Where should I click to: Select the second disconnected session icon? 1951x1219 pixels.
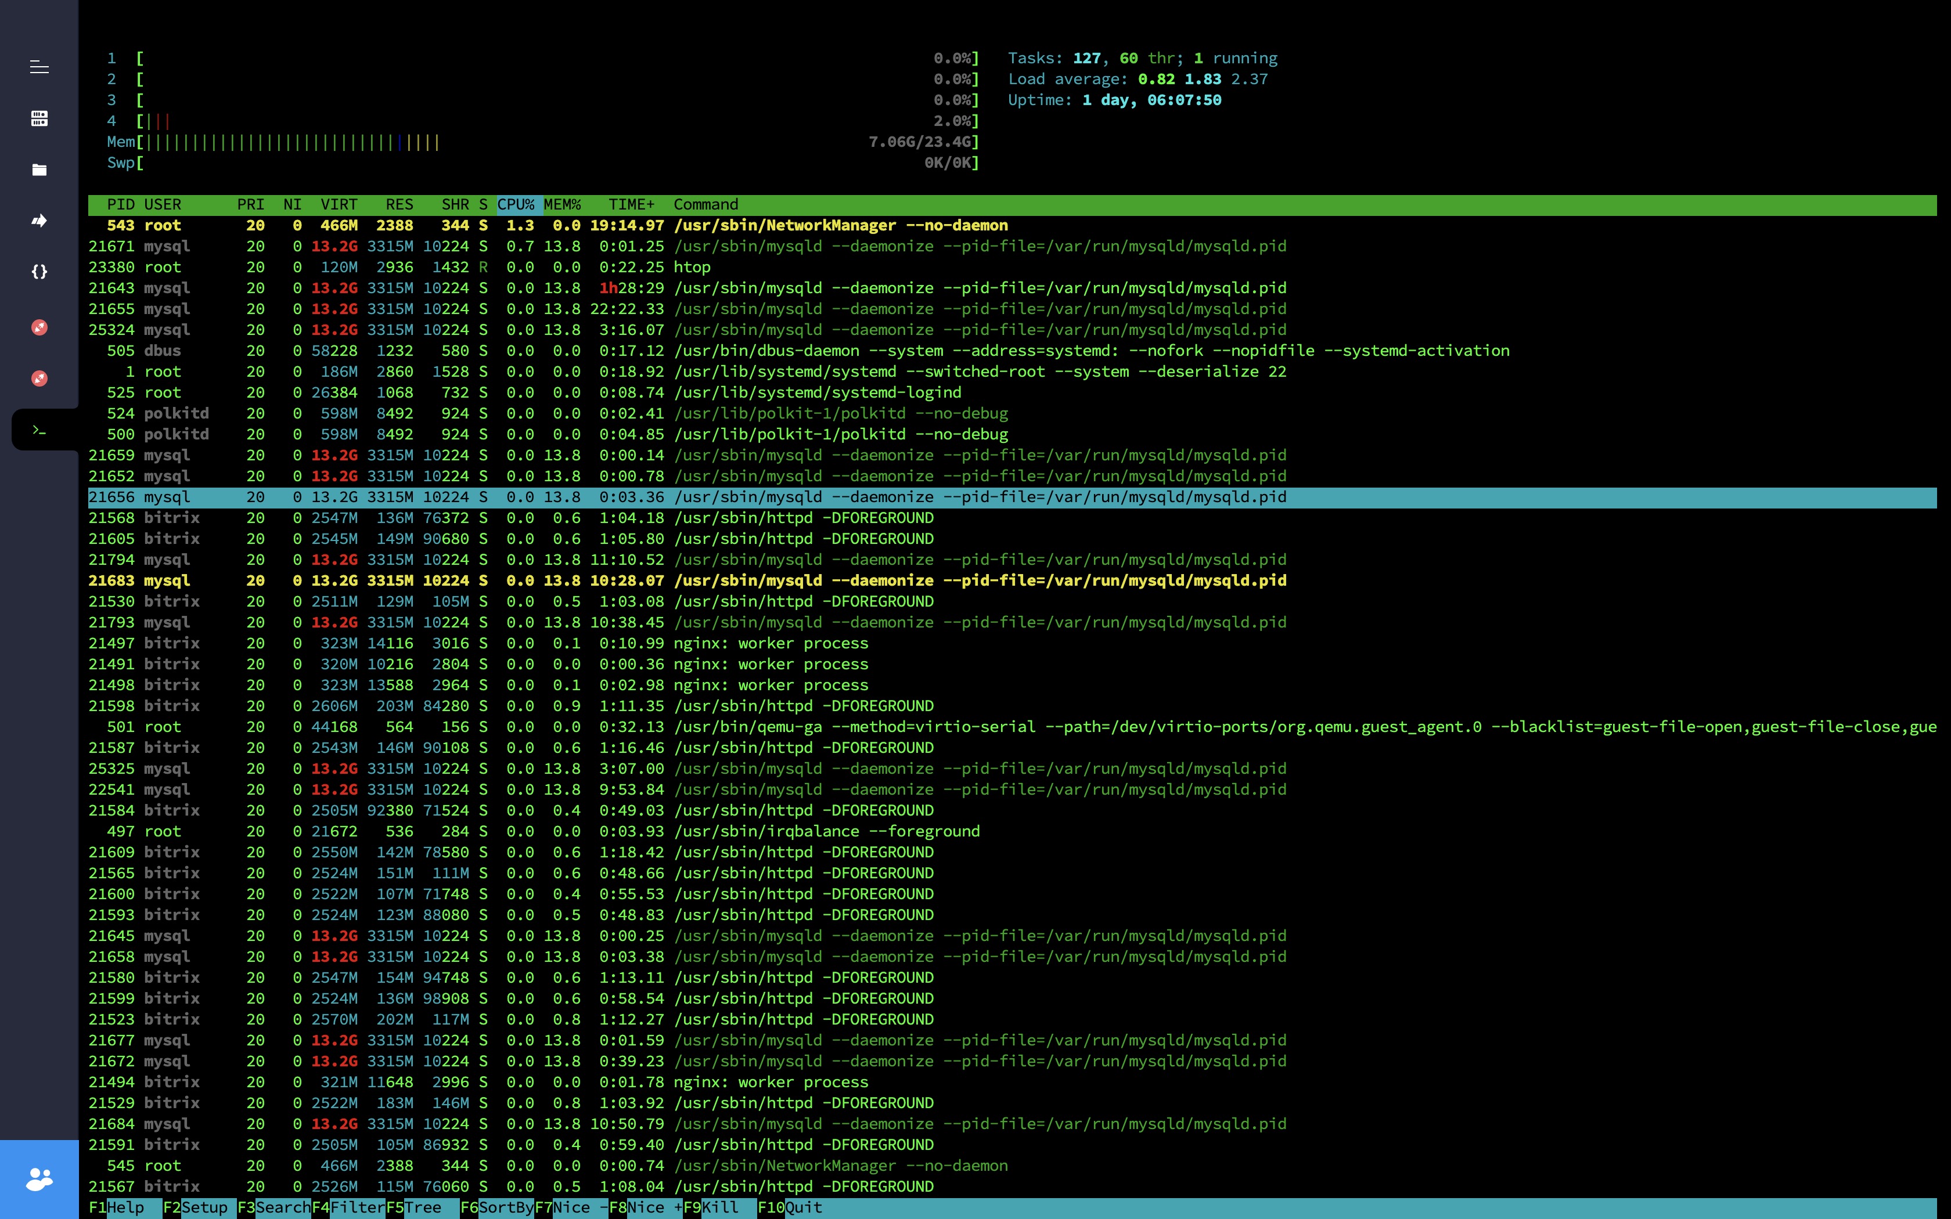point(39,378)
